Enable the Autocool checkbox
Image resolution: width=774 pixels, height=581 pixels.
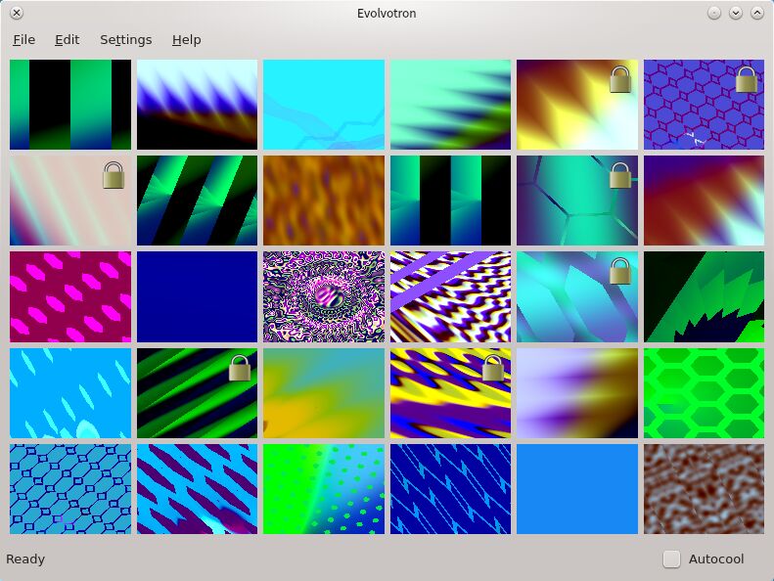point(671,559)
